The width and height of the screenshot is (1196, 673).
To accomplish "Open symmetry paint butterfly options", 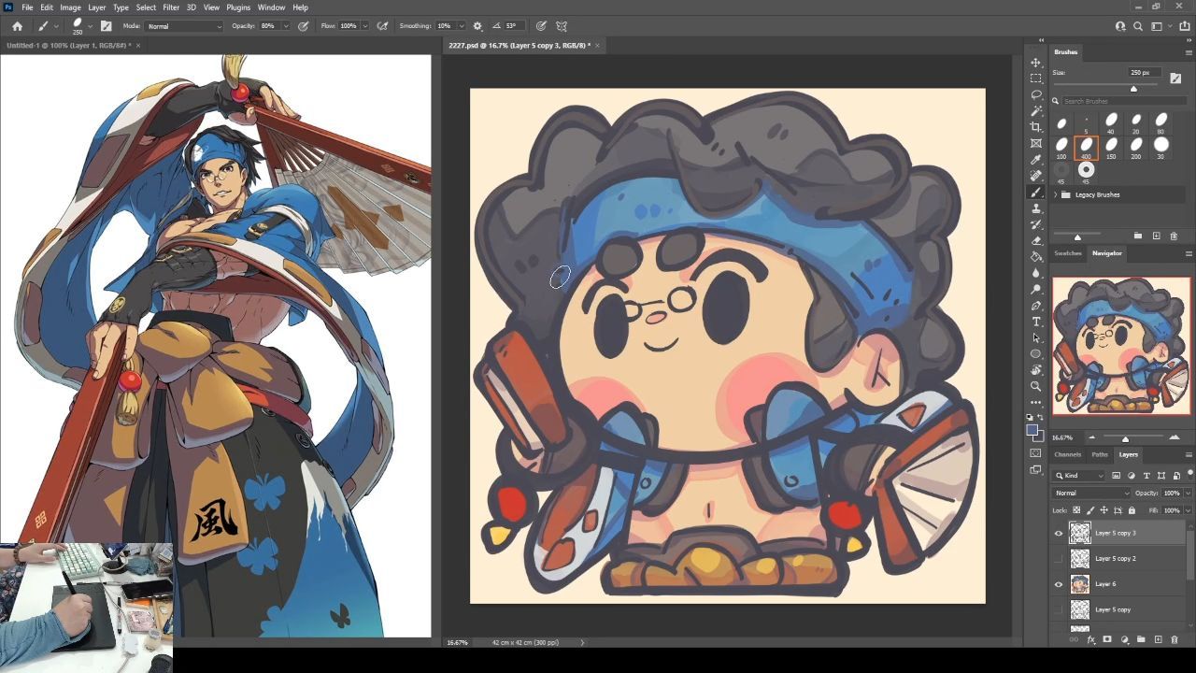I will tap(562, 26).
